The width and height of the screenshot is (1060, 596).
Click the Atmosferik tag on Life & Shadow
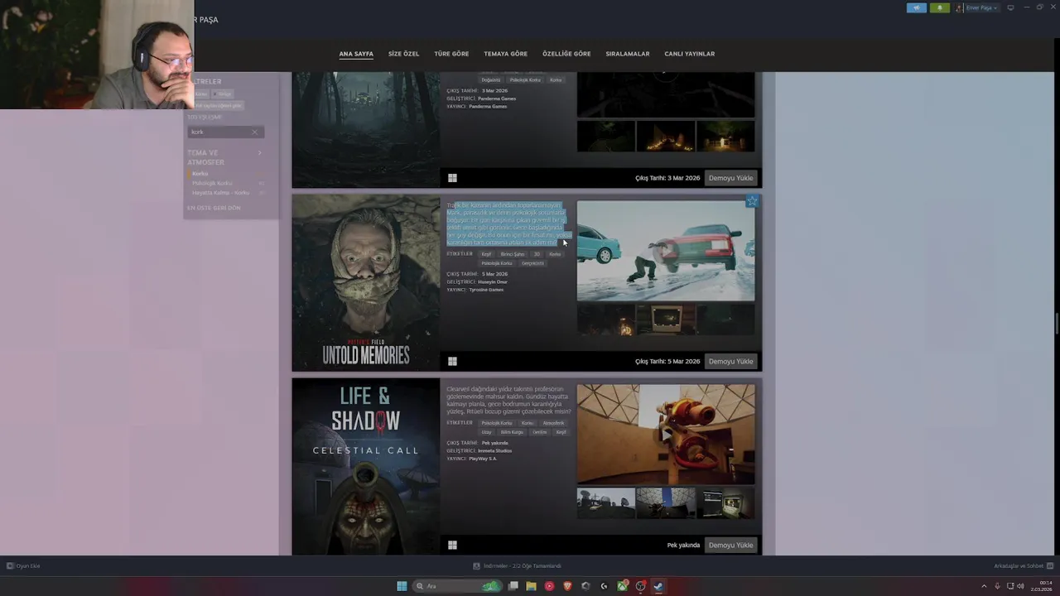(553, 423)
